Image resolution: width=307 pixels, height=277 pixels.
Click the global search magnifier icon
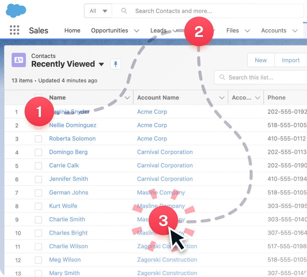(x=124, y=10)
